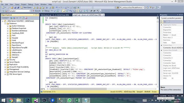
Task: Toggle Results to Grid option
Action: pyautogui.click(x=77, y=11)
